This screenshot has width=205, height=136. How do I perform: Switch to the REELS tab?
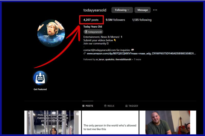click(x=109, y=106)
